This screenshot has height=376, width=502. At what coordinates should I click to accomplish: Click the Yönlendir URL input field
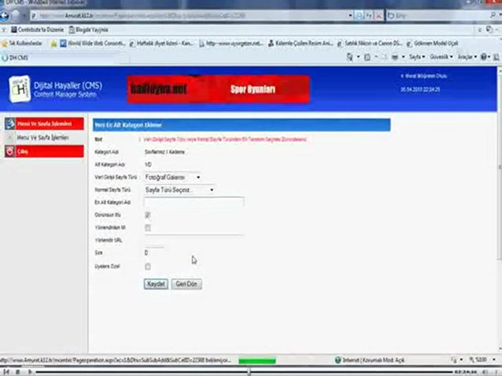[x=194, y=240]
